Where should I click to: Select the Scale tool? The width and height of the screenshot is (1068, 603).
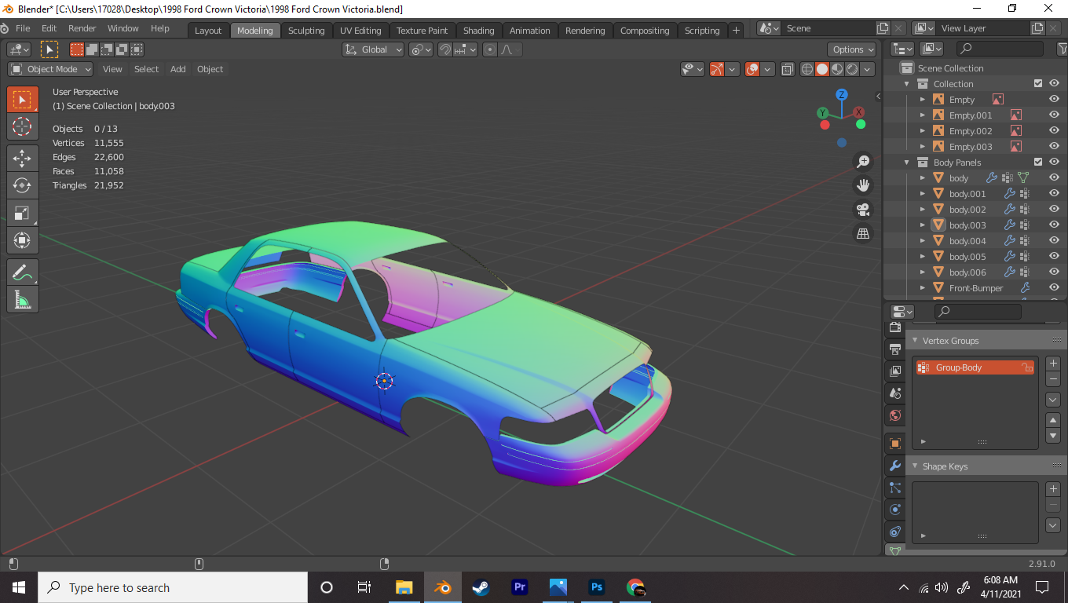click(23, 213)
